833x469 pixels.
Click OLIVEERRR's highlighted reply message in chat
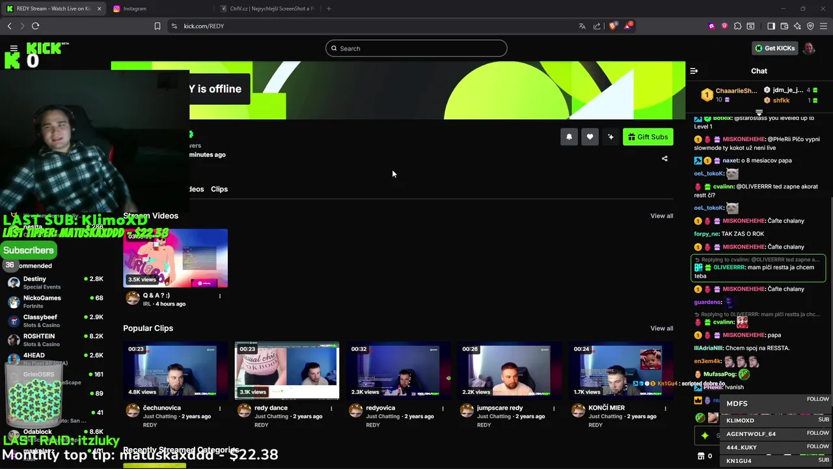(x=758, y=268)
